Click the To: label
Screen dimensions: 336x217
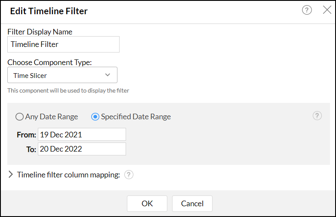point(31,149)
